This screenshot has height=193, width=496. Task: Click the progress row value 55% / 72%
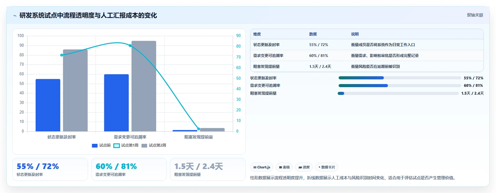[x=474, y=78]
